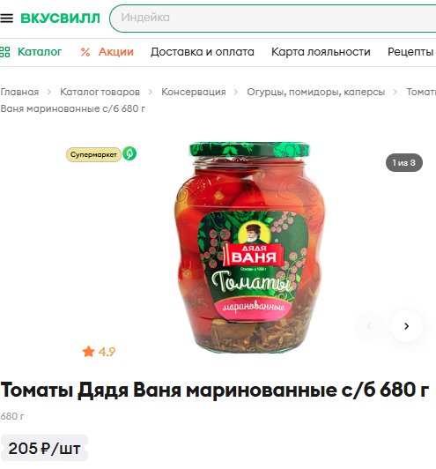The width and height of the screenshot is (436, 469).
Task: Click the ВкусВилл logo
Action: click(x=60, y=19)
